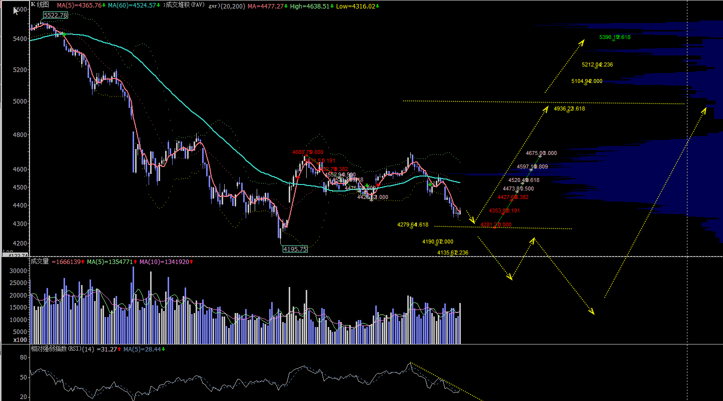Click the yellow 4135.67 Fibonacci 2.236 label
Viewport: 723px width, 401px height.
pyautogui.click(x=453, y=253)
